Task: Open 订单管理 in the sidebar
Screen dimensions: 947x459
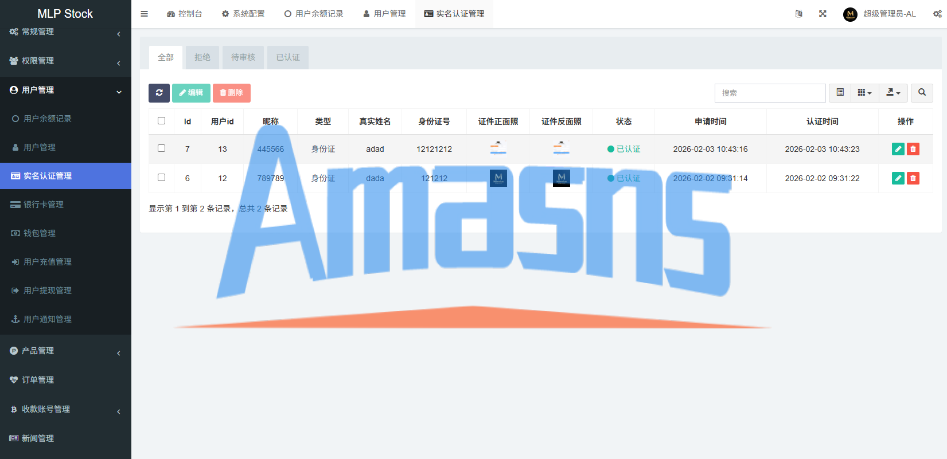Action: 65,380
